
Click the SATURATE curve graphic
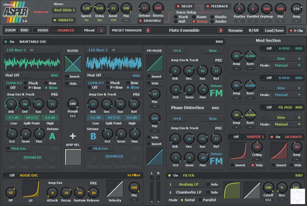[x=279, y=151]
